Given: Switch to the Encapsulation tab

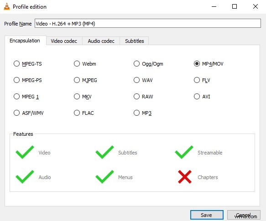Looking at the screenshot, I should pyautogui.click(x=25, y=41).
